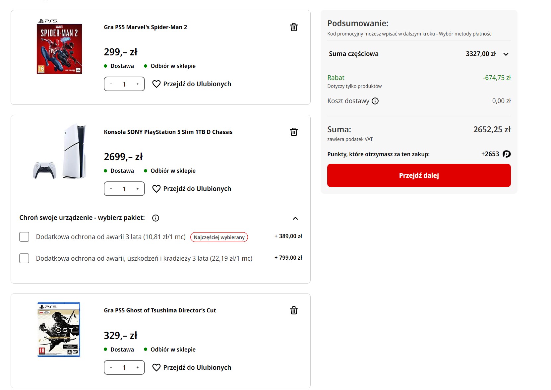Viewport: 551px width, 390px height.
Task: Click the 299,– zł Spider-Man price
Action: point(120,52)
